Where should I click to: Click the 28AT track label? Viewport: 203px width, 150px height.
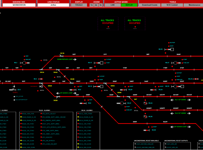pyautogui.click(x=135, y=122)
